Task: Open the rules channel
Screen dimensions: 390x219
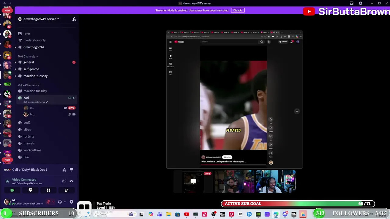Action: [x=46, y=33]
